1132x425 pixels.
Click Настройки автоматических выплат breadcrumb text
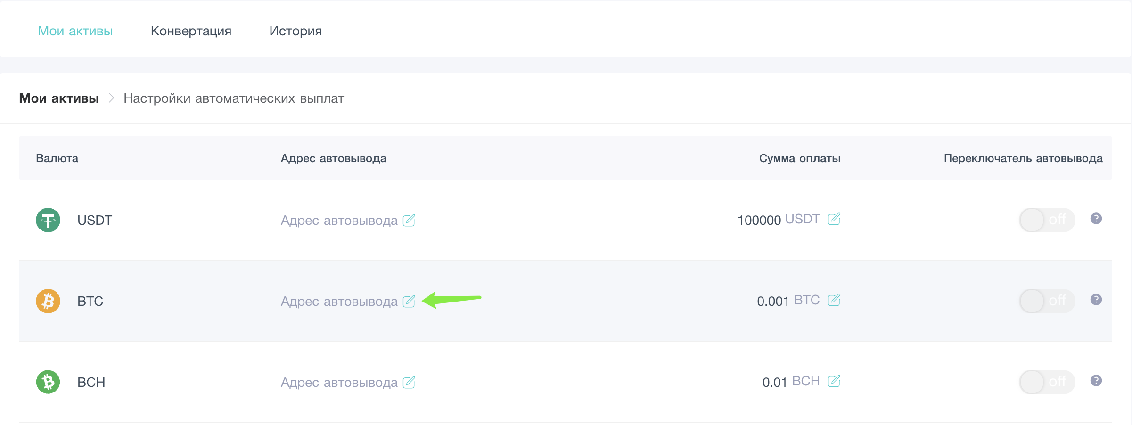tap(234, 98)
